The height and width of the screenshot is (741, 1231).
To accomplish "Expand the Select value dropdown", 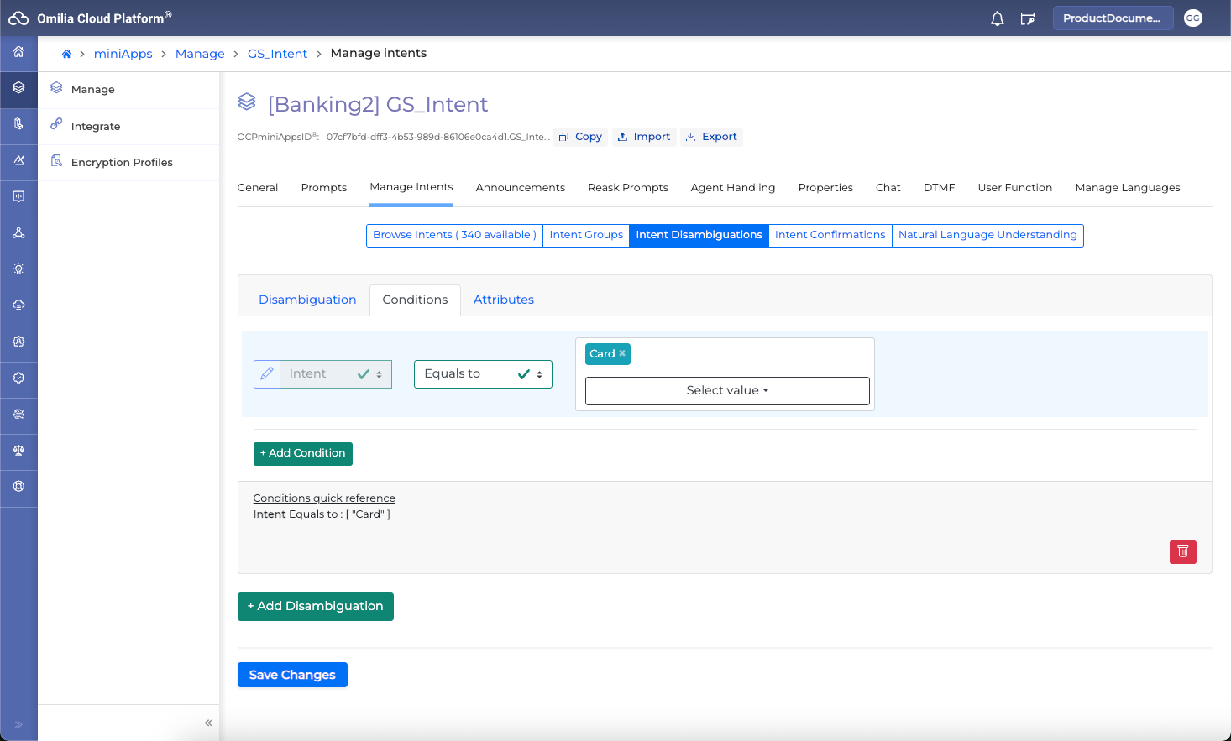I will pos(727,391).
